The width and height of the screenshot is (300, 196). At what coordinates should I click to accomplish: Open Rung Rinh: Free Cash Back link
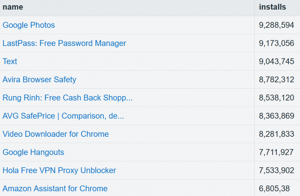click(x=67, y=98)
